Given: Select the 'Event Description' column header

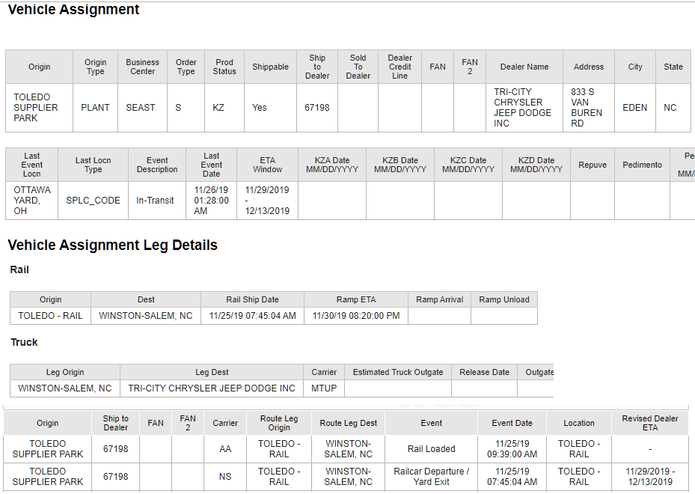Looking at the screenshot, I should (x=157, y=165).
